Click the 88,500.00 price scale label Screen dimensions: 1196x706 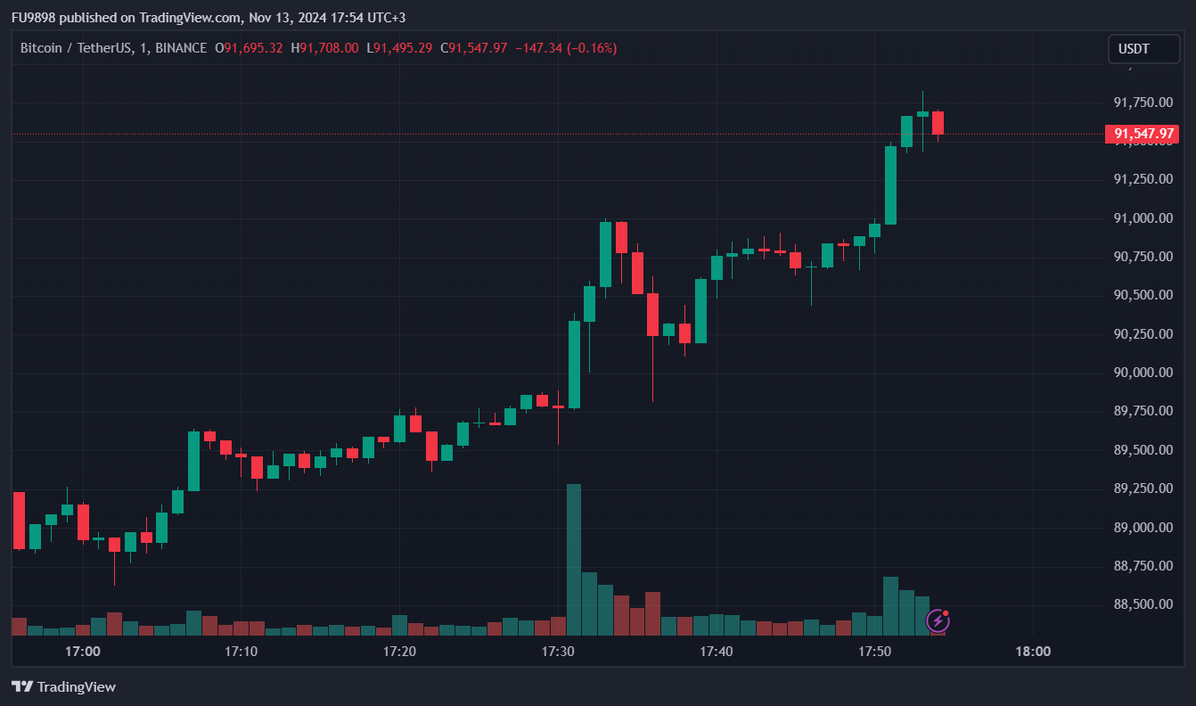tap(1143, 604)
